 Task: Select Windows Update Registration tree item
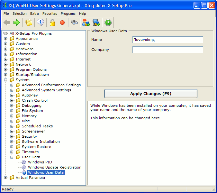pyautogui.click(x=55, y=167)
